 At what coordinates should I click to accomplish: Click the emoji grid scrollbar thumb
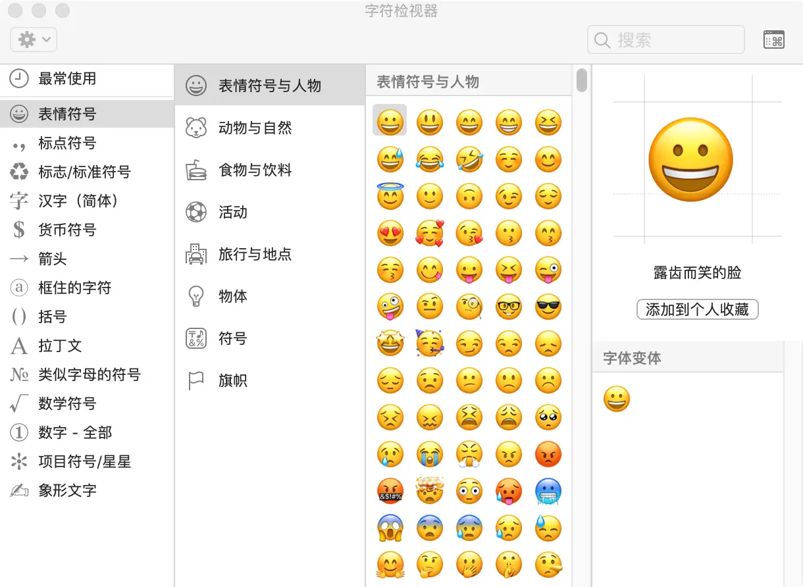[x=582, y=80]
